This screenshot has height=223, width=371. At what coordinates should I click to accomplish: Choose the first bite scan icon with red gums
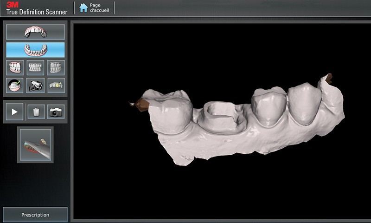coord(15,67)
